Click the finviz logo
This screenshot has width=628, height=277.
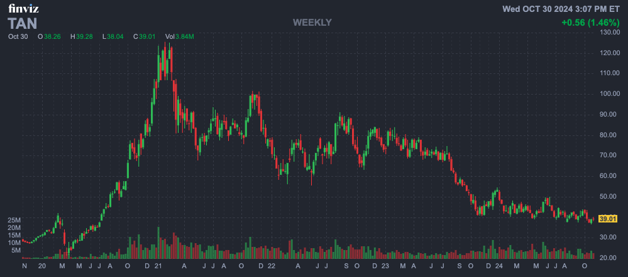point(23,9)
